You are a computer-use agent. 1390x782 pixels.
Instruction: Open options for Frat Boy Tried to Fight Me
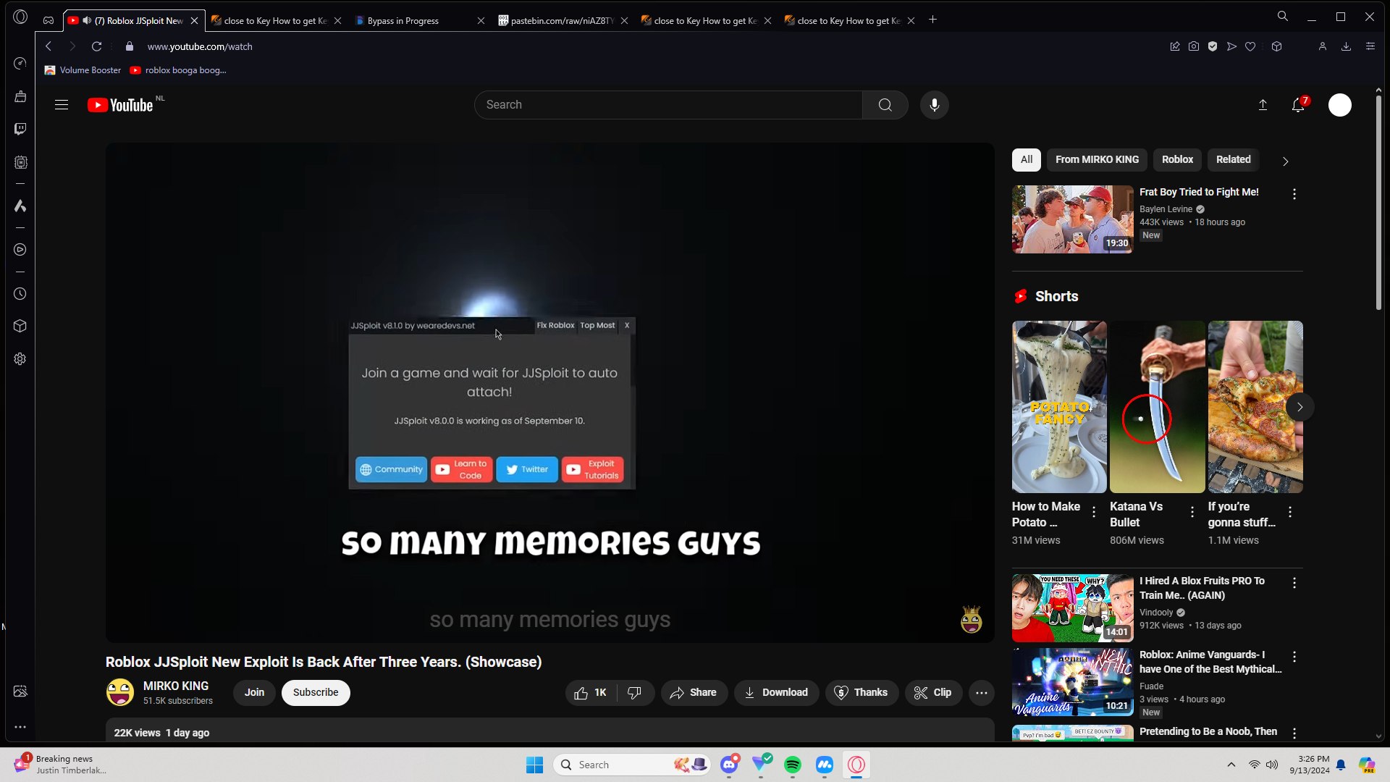1294,194
